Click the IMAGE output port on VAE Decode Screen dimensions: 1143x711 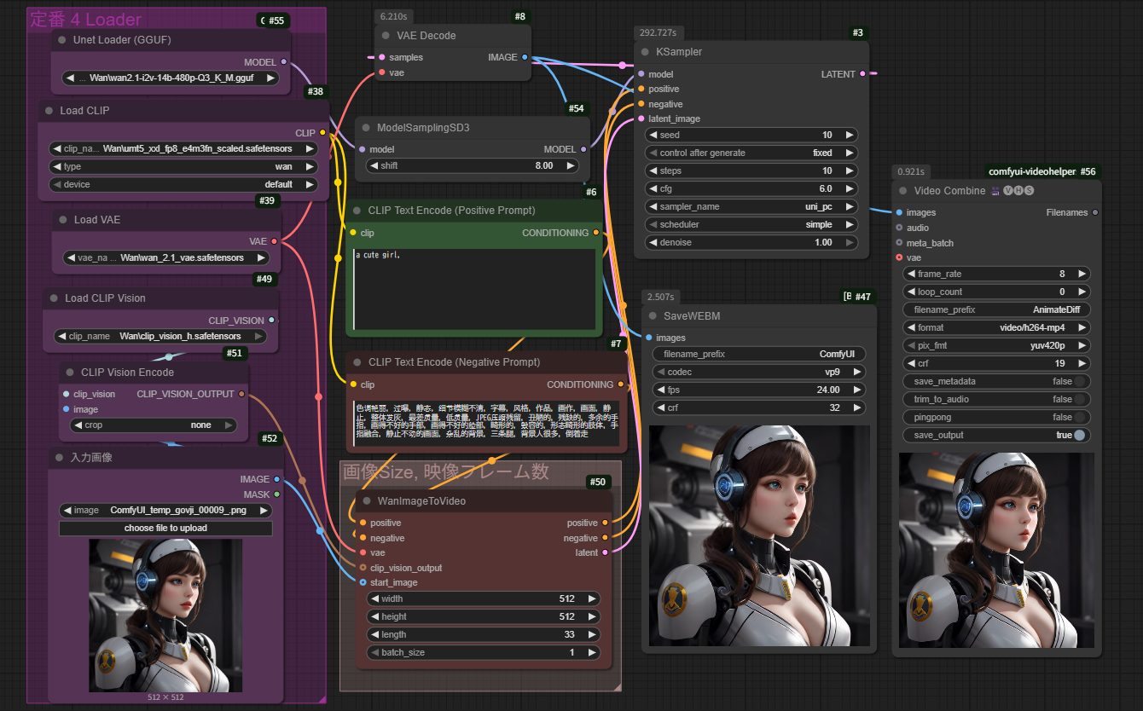pyautogui.click(x=525, y=57)
